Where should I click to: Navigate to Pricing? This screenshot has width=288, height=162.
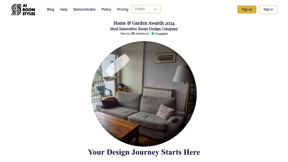pos(123,9)
